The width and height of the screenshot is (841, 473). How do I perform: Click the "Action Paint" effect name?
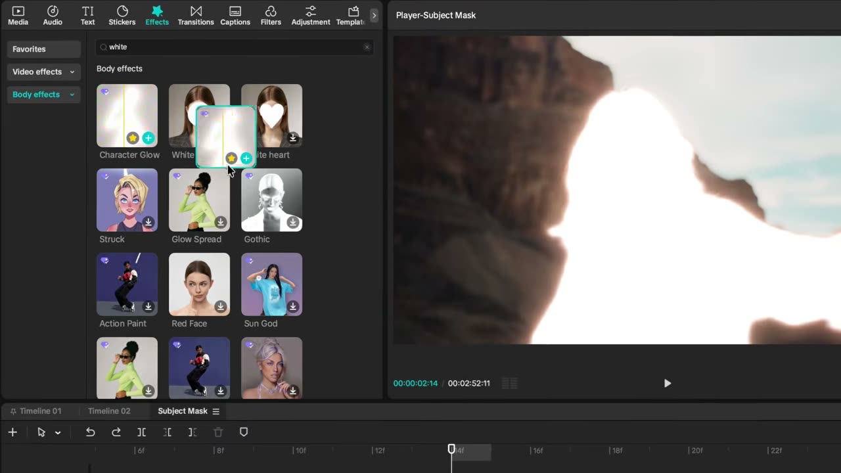[x=123, y=323]
